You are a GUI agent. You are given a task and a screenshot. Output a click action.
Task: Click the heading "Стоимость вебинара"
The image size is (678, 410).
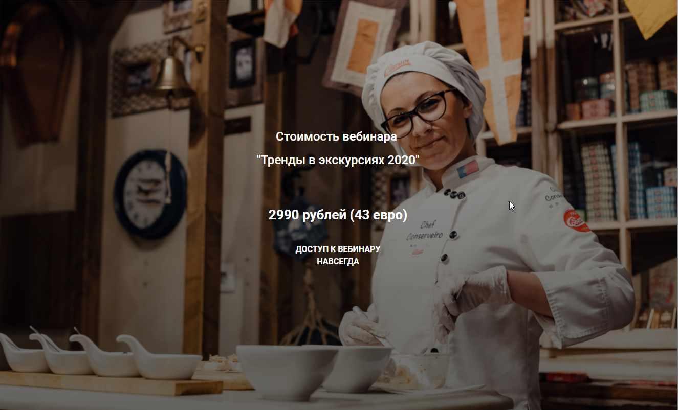click(x=336, y=136)
